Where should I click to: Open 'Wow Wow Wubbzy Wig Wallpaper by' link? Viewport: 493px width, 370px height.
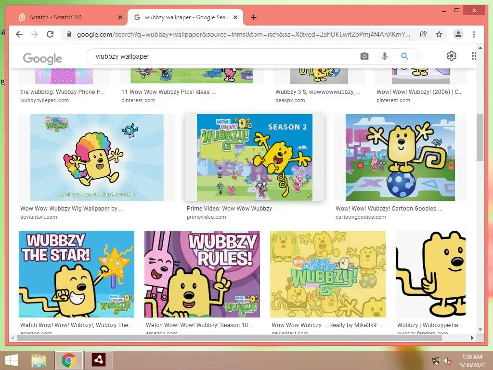pos(72,208)
